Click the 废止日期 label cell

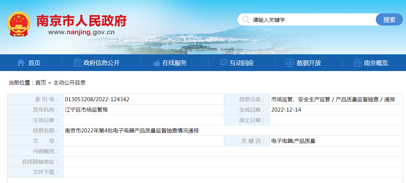[247, 120]
